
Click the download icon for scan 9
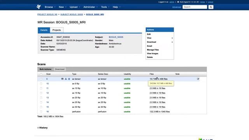click(66, 79)
